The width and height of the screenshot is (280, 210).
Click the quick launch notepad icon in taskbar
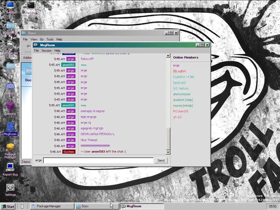22,206
